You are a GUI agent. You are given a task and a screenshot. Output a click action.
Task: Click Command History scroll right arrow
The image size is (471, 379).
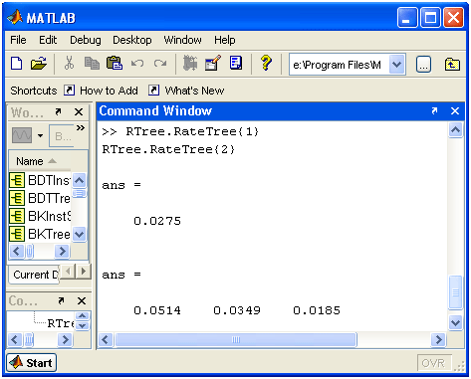point(65,340)
